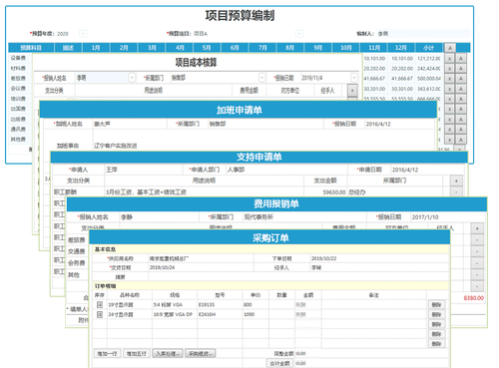The width and height of the screenshot is (499, 368).
Task: Click the 供应商名称 field in 采购订单
Action: click(201, 258)
